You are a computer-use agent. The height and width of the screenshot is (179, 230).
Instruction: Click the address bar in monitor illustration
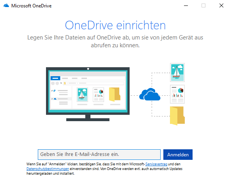point(94,83)
